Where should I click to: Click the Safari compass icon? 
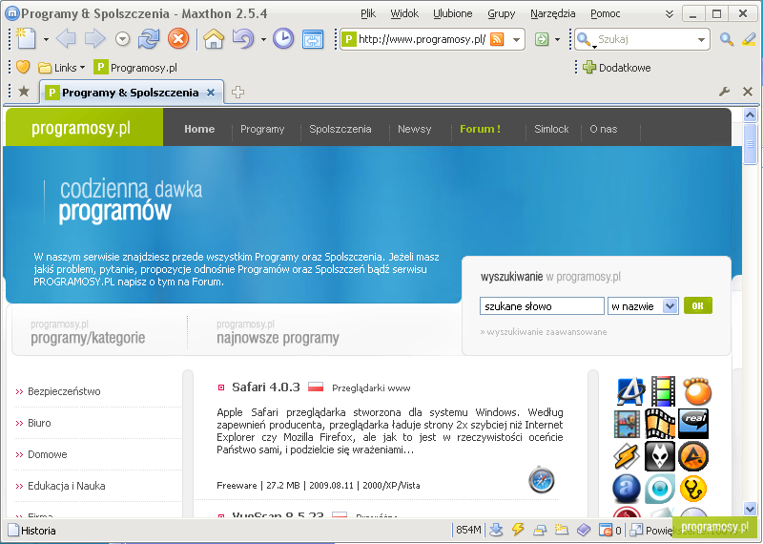tap(542, 480)
